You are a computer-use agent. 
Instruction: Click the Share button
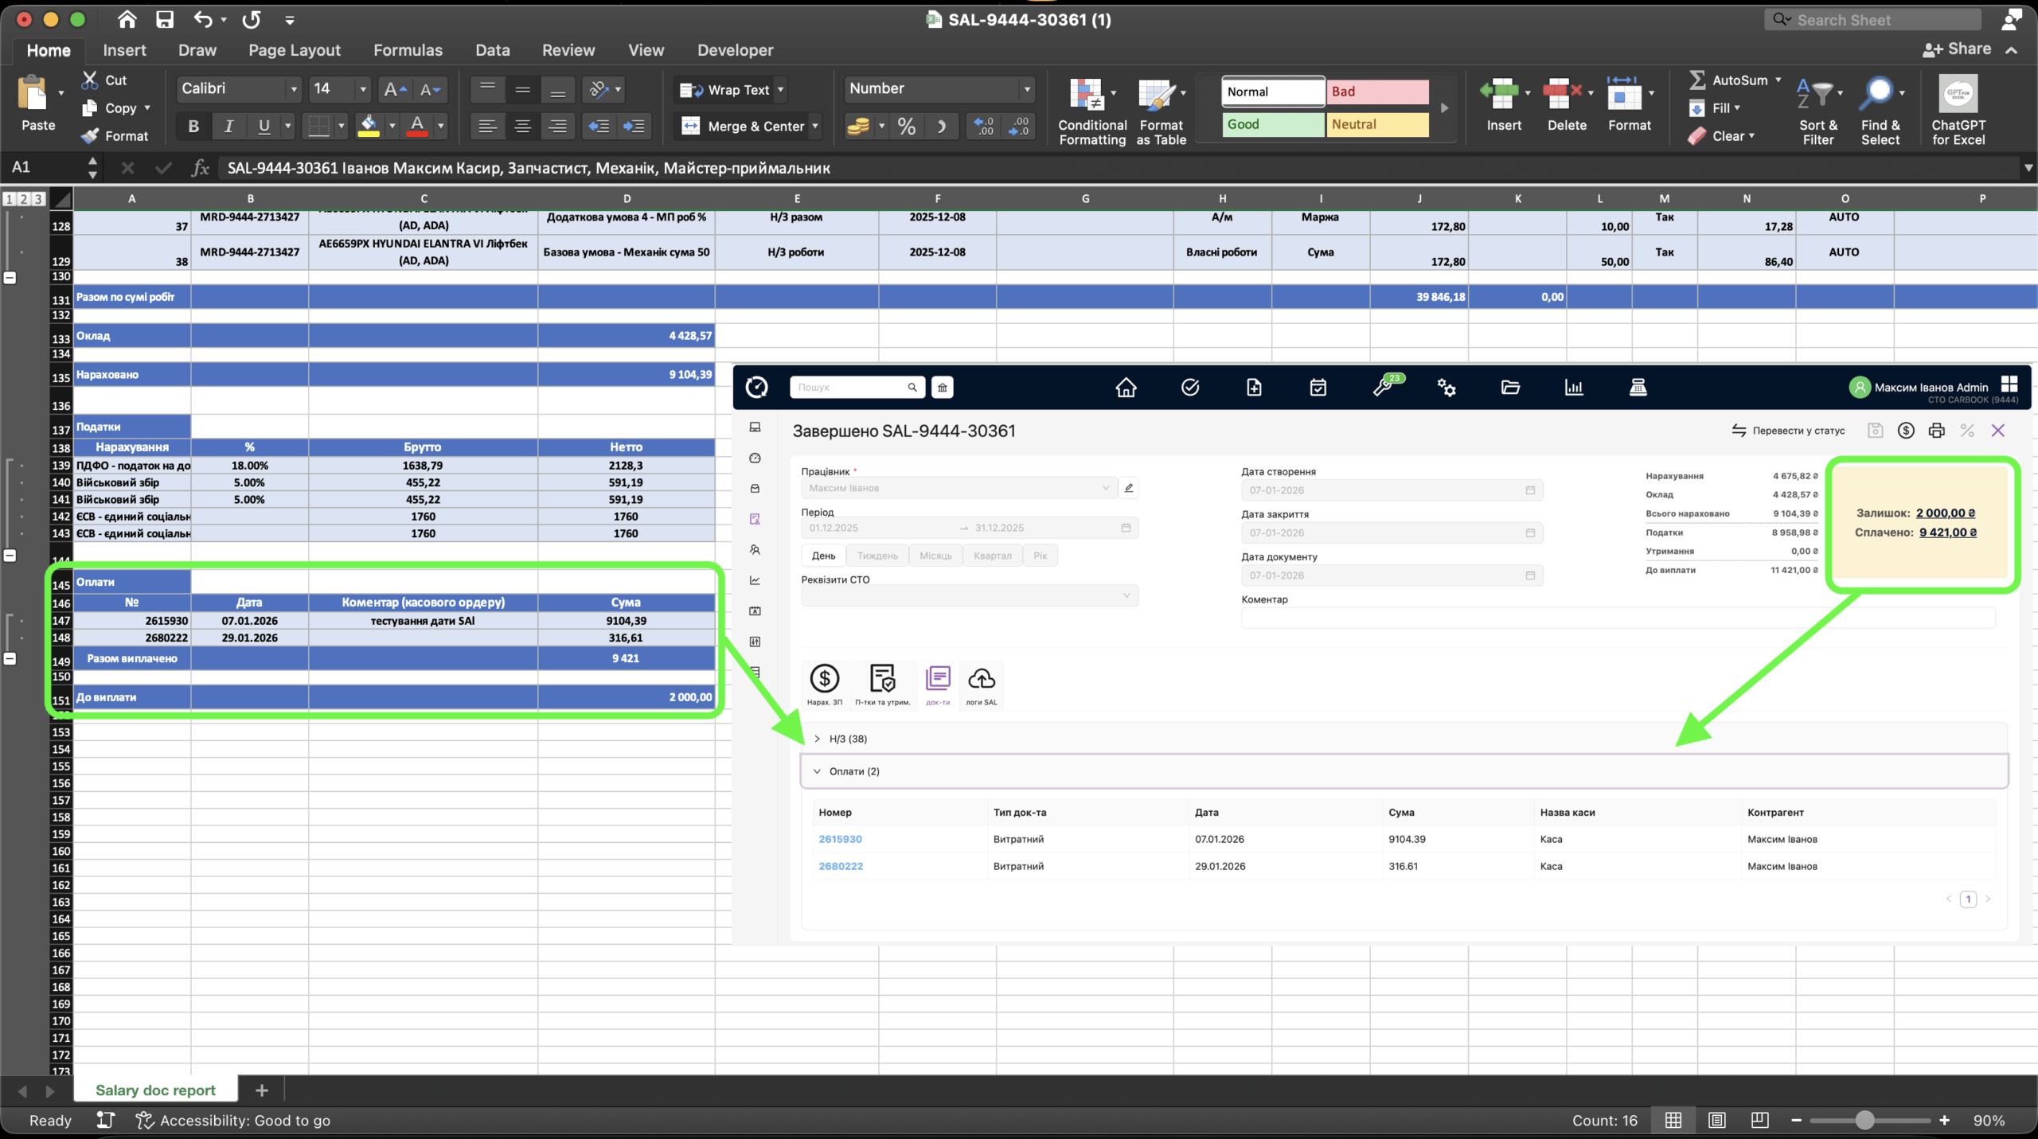(1957, 49)
